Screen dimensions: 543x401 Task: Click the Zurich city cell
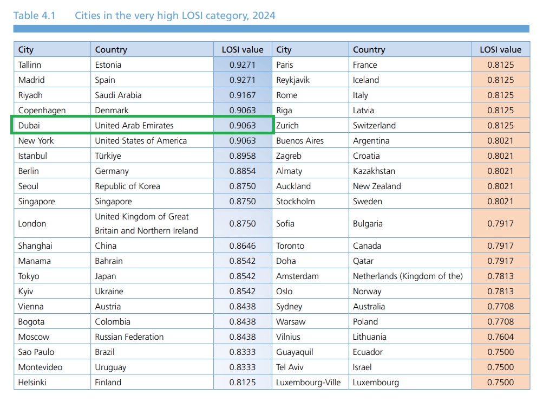pos(287,125)
